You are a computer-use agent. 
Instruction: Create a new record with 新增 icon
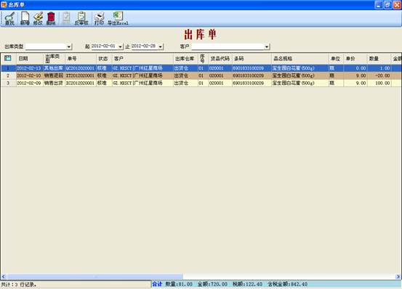coord(25,18)
